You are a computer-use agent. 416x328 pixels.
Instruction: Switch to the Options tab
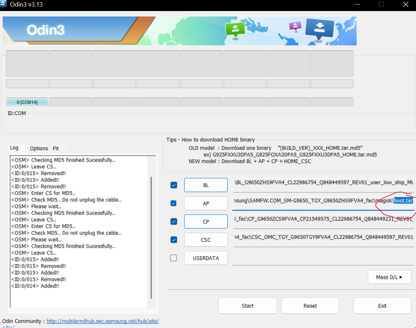39,148
